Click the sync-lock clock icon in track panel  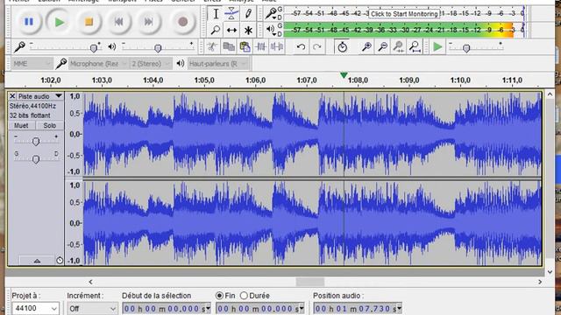pos(60,261)
